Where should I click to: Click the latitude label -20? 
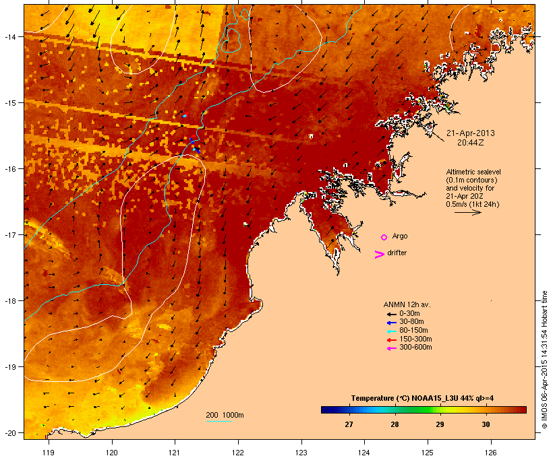[x=9, y=433]
